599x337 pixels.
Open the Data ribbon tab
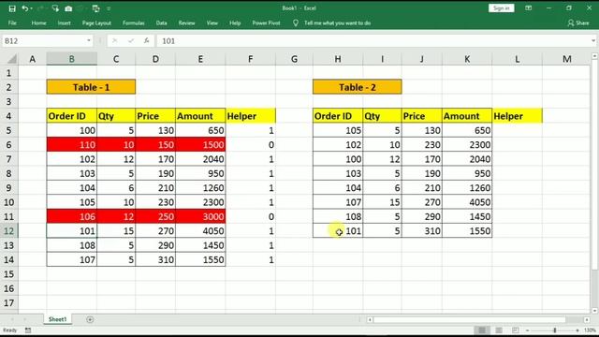coord(161,22)
